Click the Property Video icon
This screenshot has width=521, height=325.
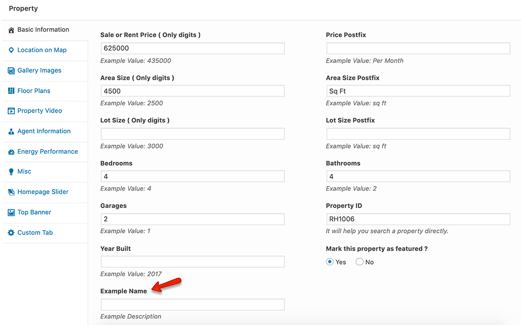(x=11, y=110)
